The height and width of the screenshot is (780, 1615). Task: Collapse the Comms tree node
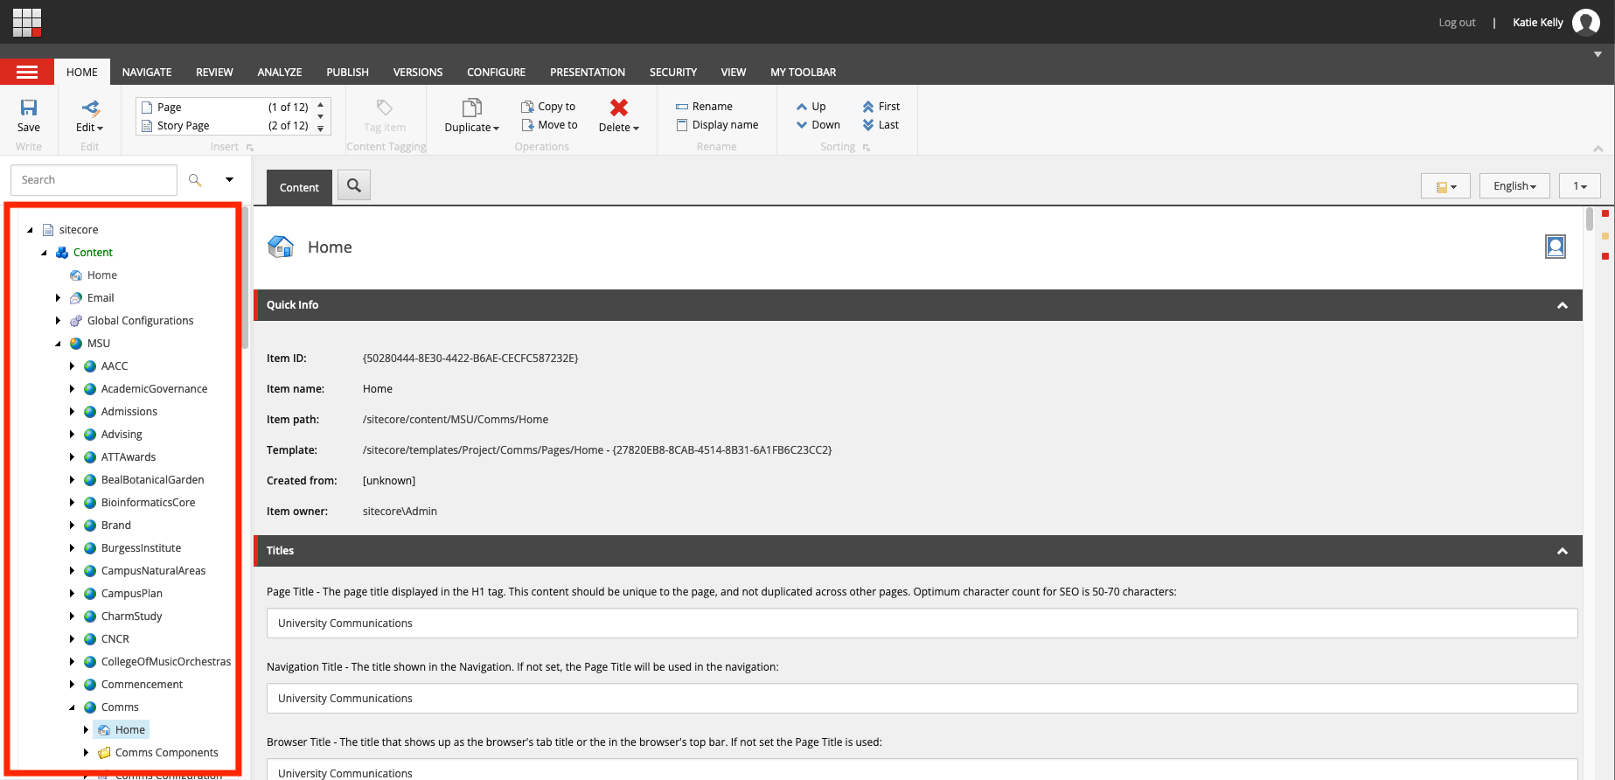73,707
